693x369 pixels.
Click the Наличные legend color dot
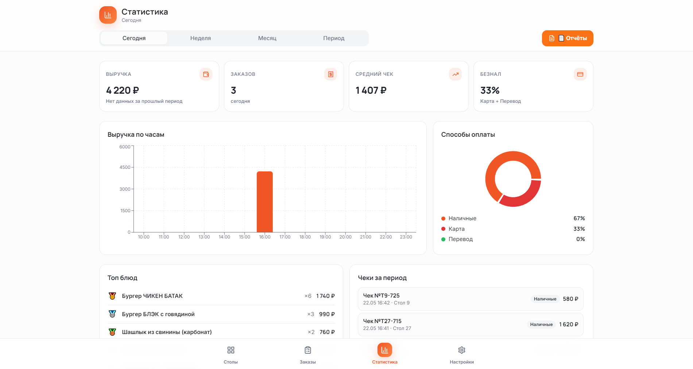click(444, 218)
